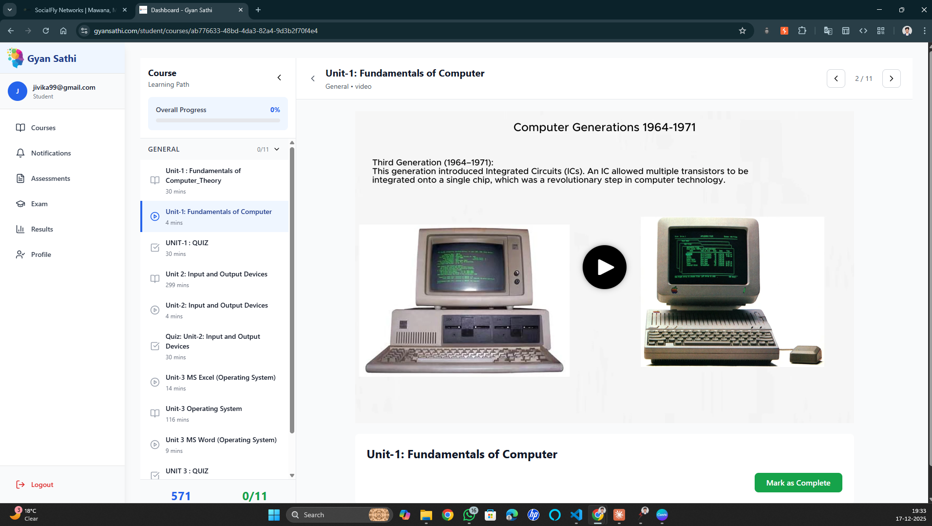Click the book icon for Unit-3 Operating System
The height and width of the screenshot is (526, 932).
155,413
